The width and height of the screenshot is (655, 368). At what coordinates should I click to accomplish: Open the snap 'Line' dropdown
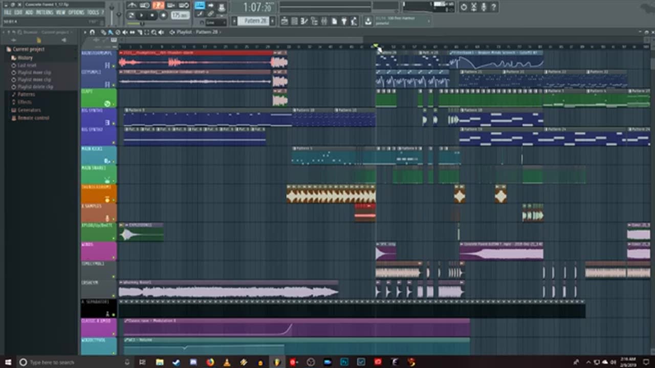[216, 22]
